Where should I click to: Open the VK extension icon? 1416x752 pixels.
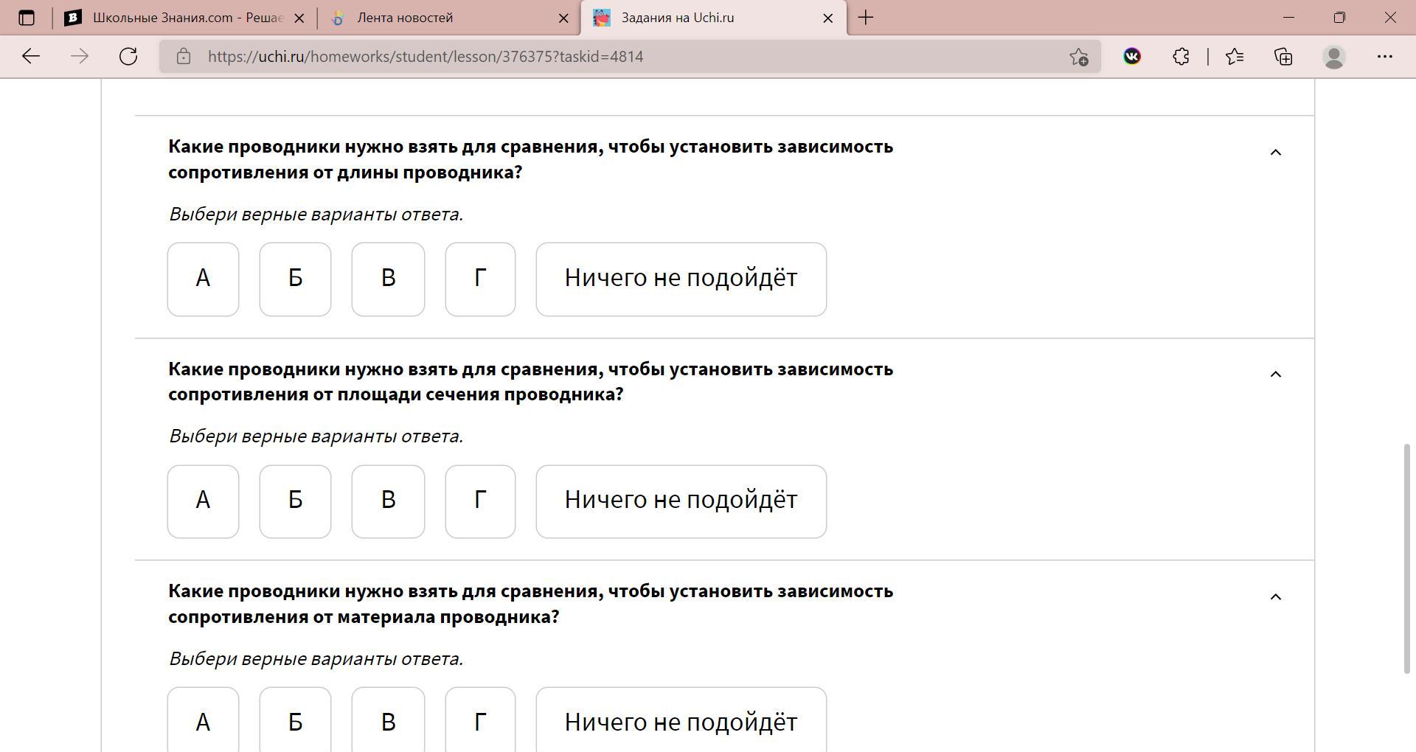coord(1132,57)
